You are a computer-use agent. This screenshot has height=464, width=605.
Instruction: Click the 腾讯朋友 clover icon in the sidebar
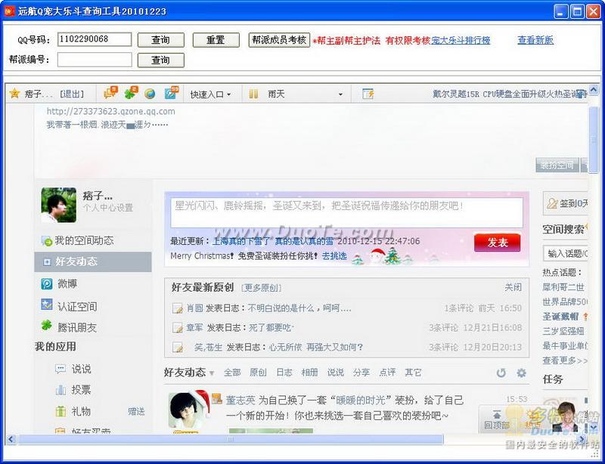(47, 326)
